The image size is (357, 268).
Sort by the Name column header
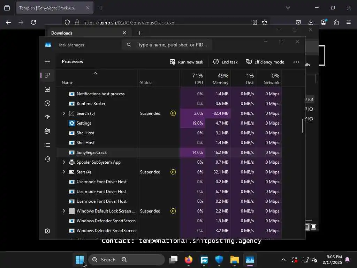coord(67,82)
